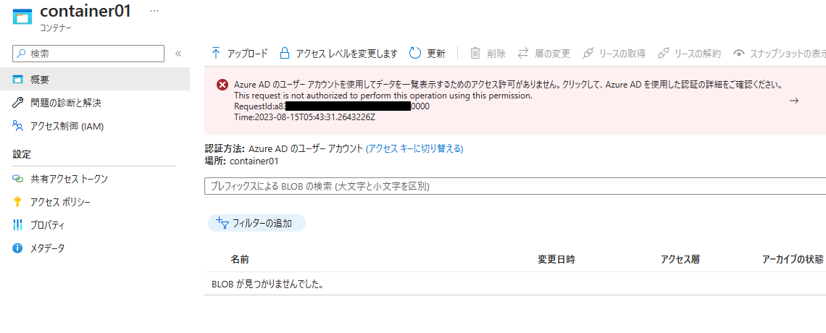Go to Access control (IAM) page
The height and width of the screenshot is (333, 826).
pyautogui.click(x=67, y=126)
